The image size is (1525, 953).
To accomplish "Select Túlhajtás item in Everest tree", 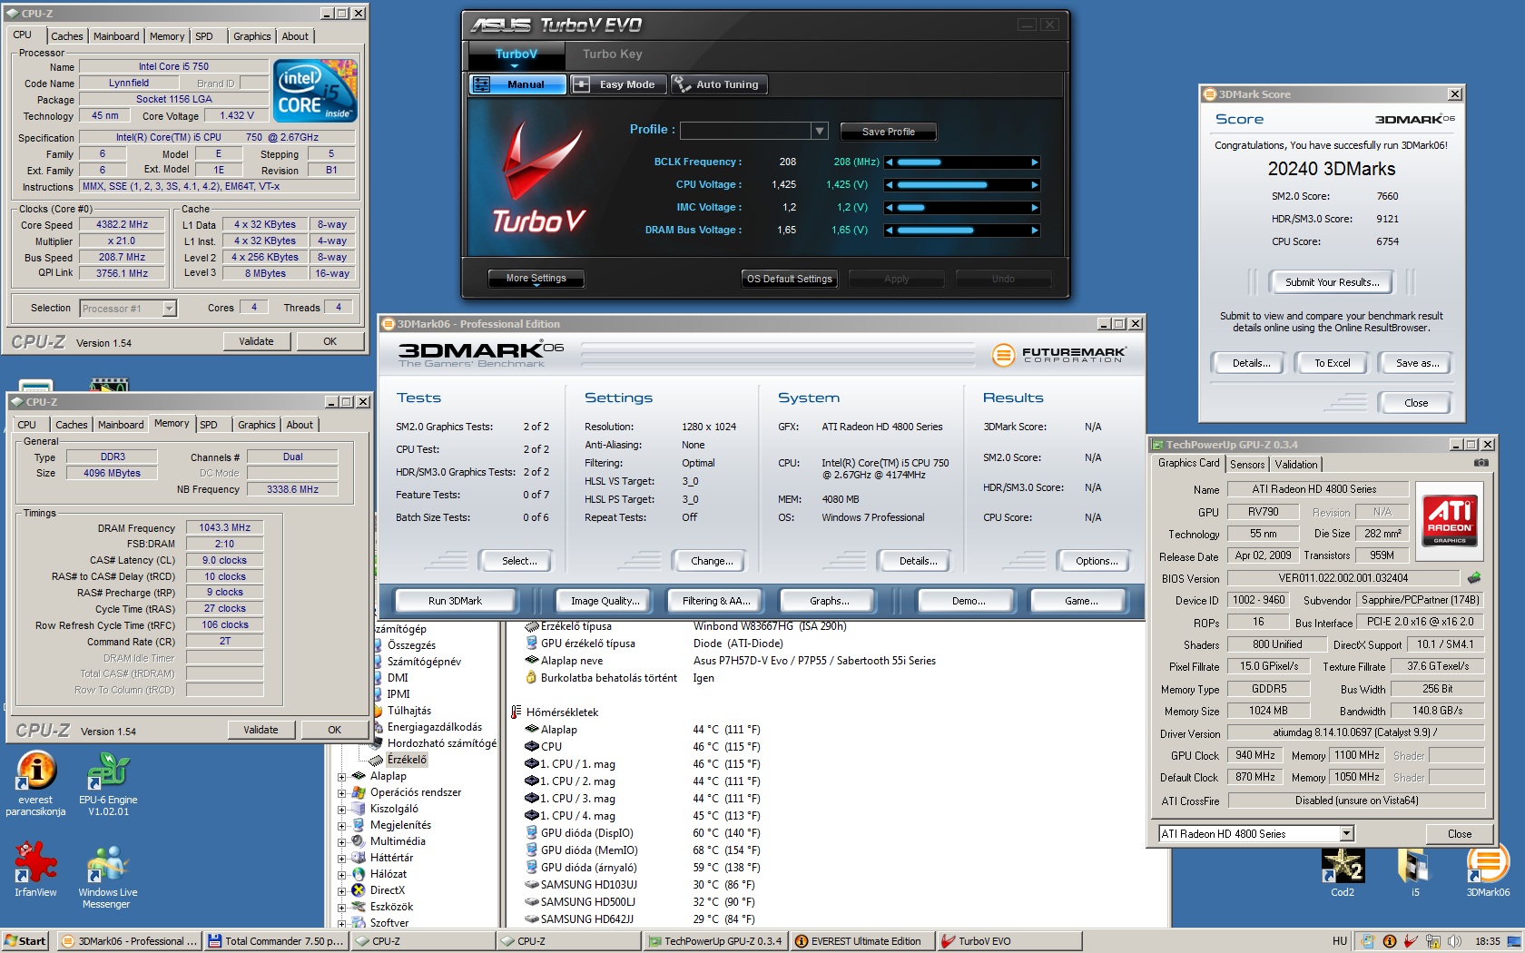I will coord(408,711).
